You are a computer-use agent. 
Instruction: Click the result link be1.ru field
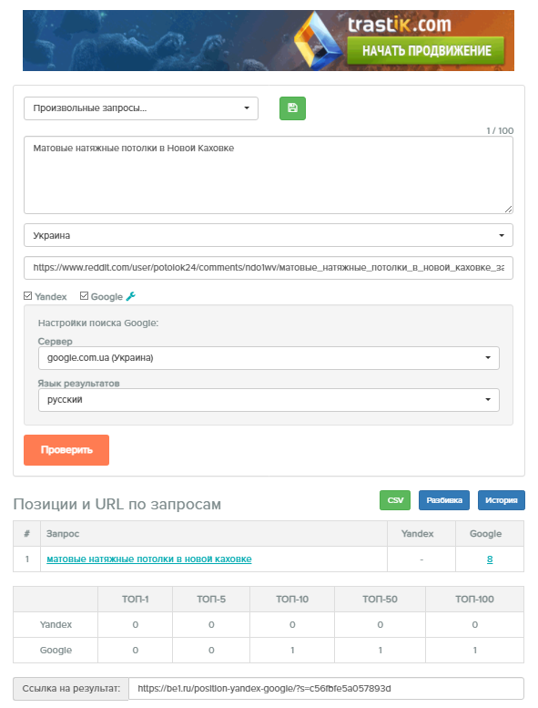326,689
